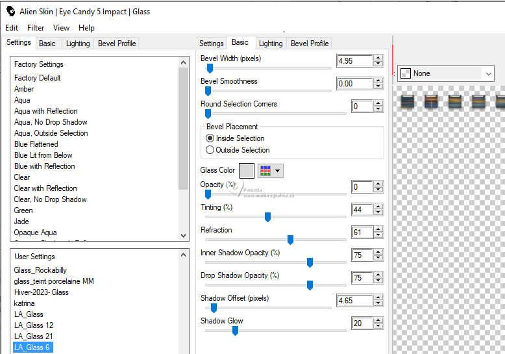Select Blue Lit from Below preset

[x=43, y=155]
